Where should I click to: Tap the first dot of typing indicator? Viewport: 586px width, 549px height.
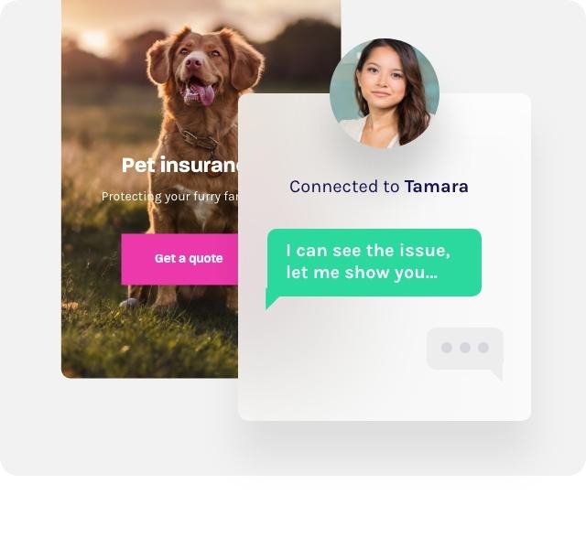tap(447, 348)
